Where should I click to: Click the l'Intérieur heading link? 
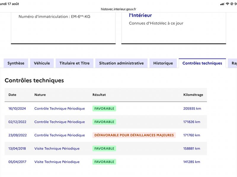(x=140, y=15)
